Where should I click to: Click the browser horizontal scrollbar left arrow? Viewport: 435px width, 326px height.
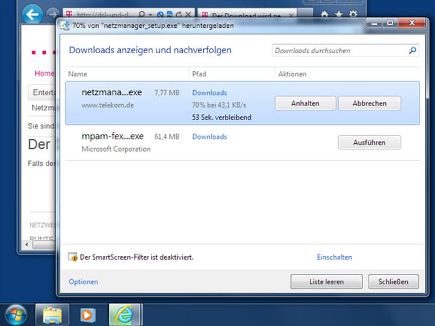pyautogui.click(x=27, y=244)
